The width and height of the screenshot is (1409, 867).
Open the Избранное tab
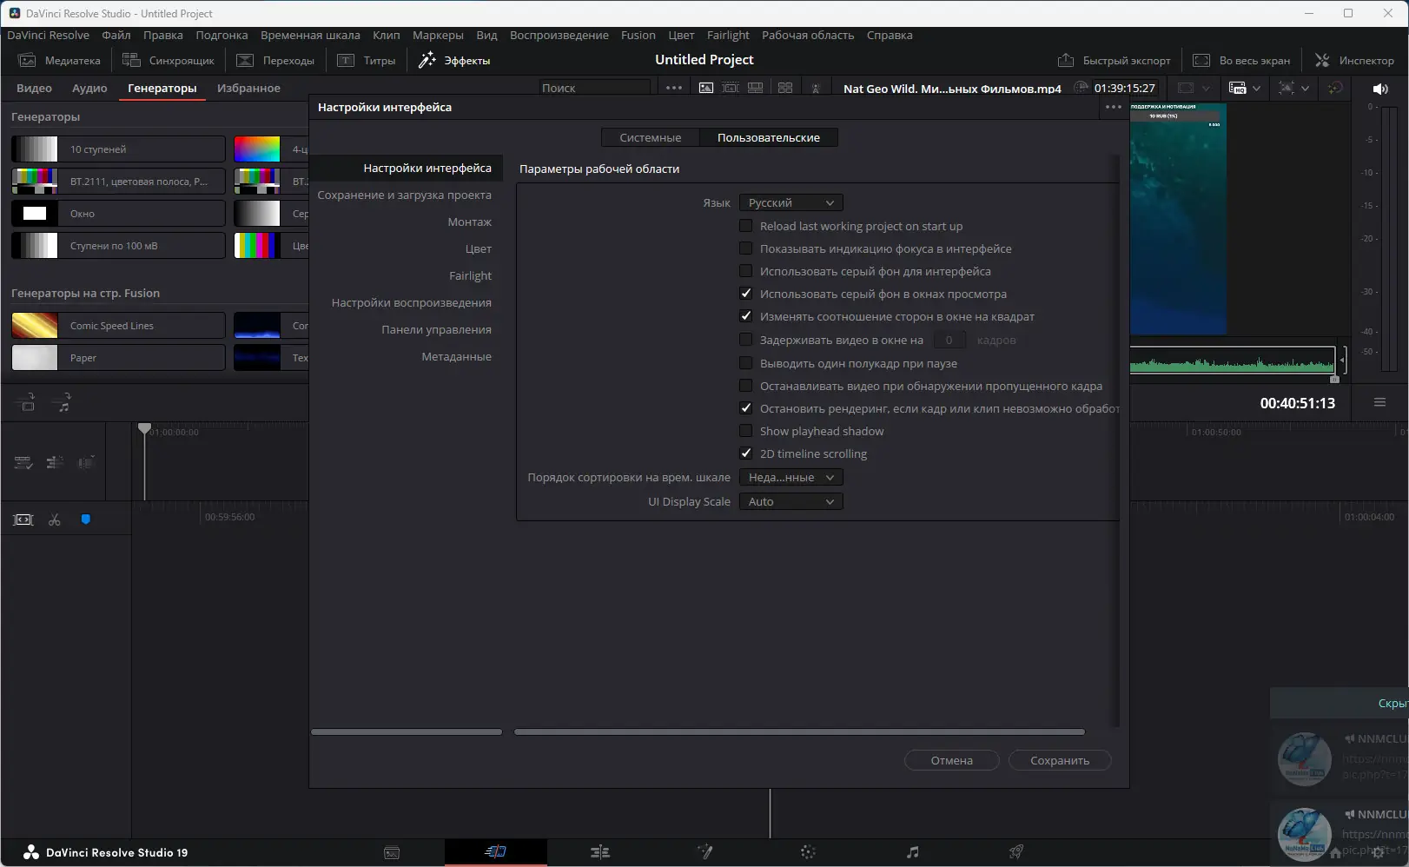248,88
